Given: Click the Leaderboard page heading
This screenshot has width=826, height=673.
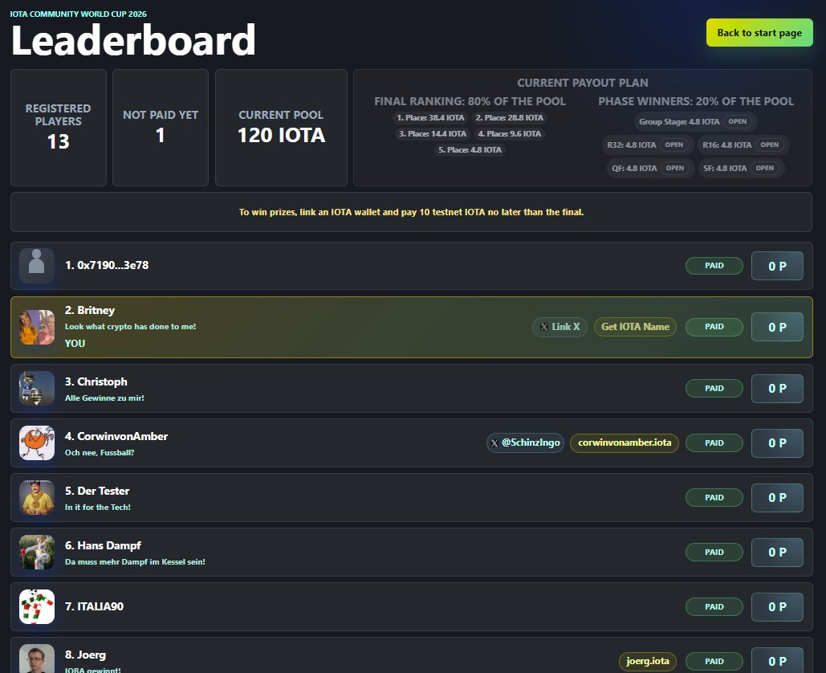Looking at the screenshot, I should click(133, 40).
